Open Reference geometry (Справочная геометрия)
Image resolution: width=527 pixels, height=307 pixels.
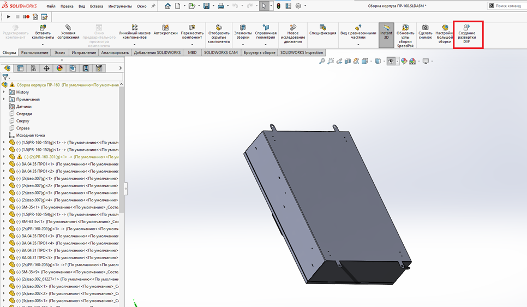(266, 33)
